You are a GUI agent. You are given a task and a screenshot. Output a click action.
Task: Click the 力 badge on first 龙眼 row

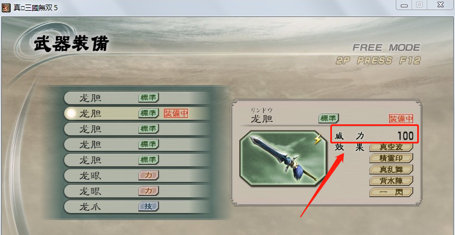(148, 175)
